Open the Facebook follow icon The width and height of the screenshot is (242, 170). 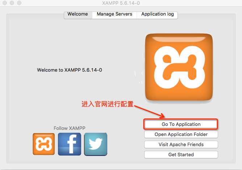pyautogui.click(x=70, y=144)
